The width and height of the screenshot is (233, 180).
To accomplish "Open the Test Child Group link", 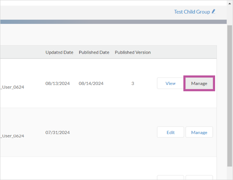I will point(192,12).
